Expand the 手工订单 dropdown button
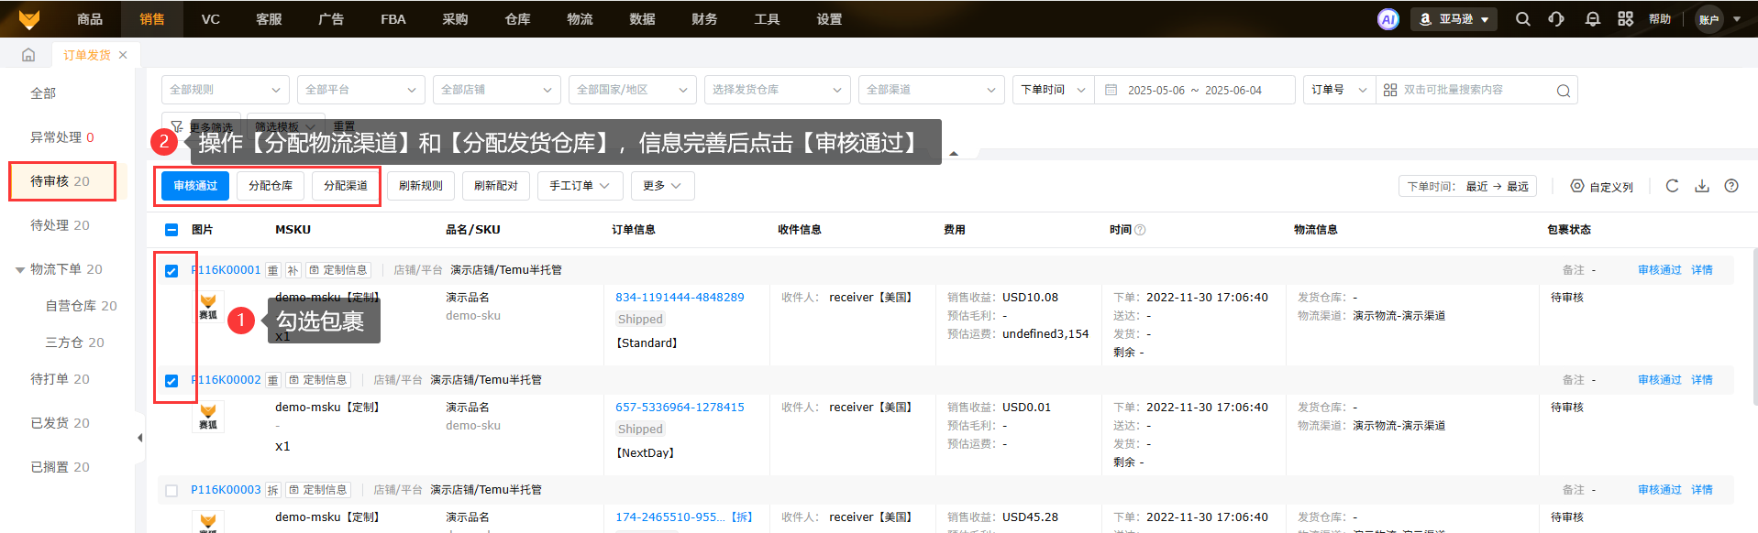Screen dimensions: 1758x533 tap(580, 186)
